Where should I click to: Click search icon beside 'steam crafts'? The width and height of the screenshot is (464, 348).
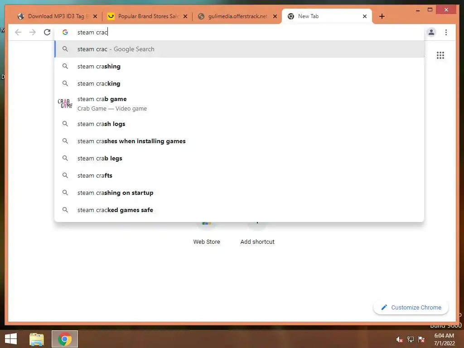point(65,175)
